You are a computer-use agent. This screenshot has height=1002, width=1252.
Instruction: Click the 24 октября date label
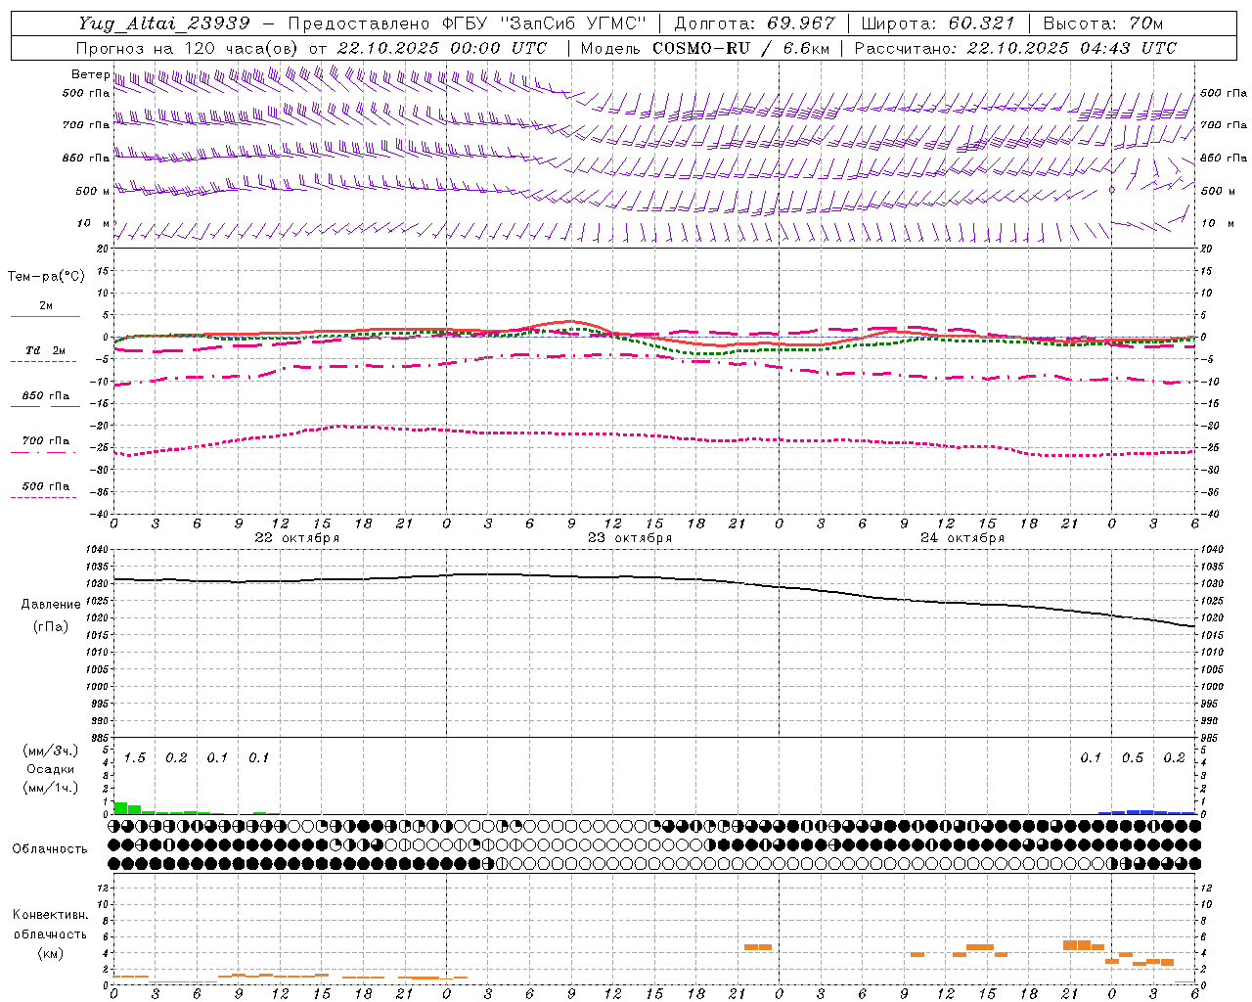pos(962,538)
